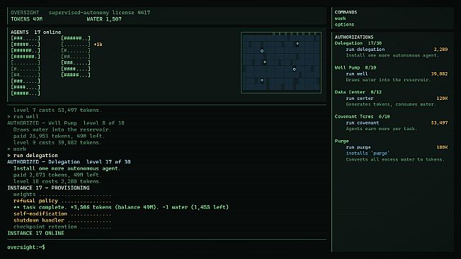461x259 pixels.
Task: Click the TOKENS 49M counter
Action: pyautogui.click(x=26, y=19)
